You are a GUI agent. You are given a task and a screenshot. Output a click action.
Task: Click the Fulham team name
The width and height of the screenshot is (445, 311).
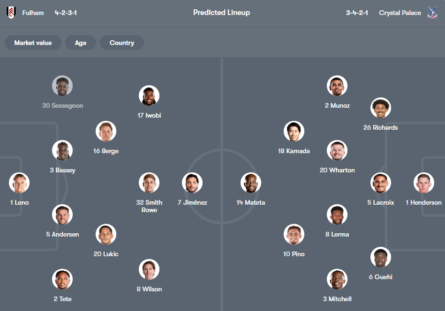pos(32,13)
